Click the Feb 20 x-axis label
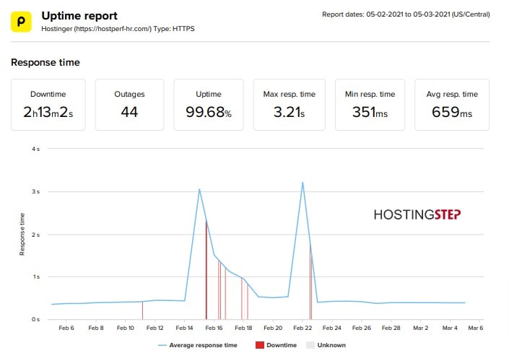509x353 pixels. point(273,328)
